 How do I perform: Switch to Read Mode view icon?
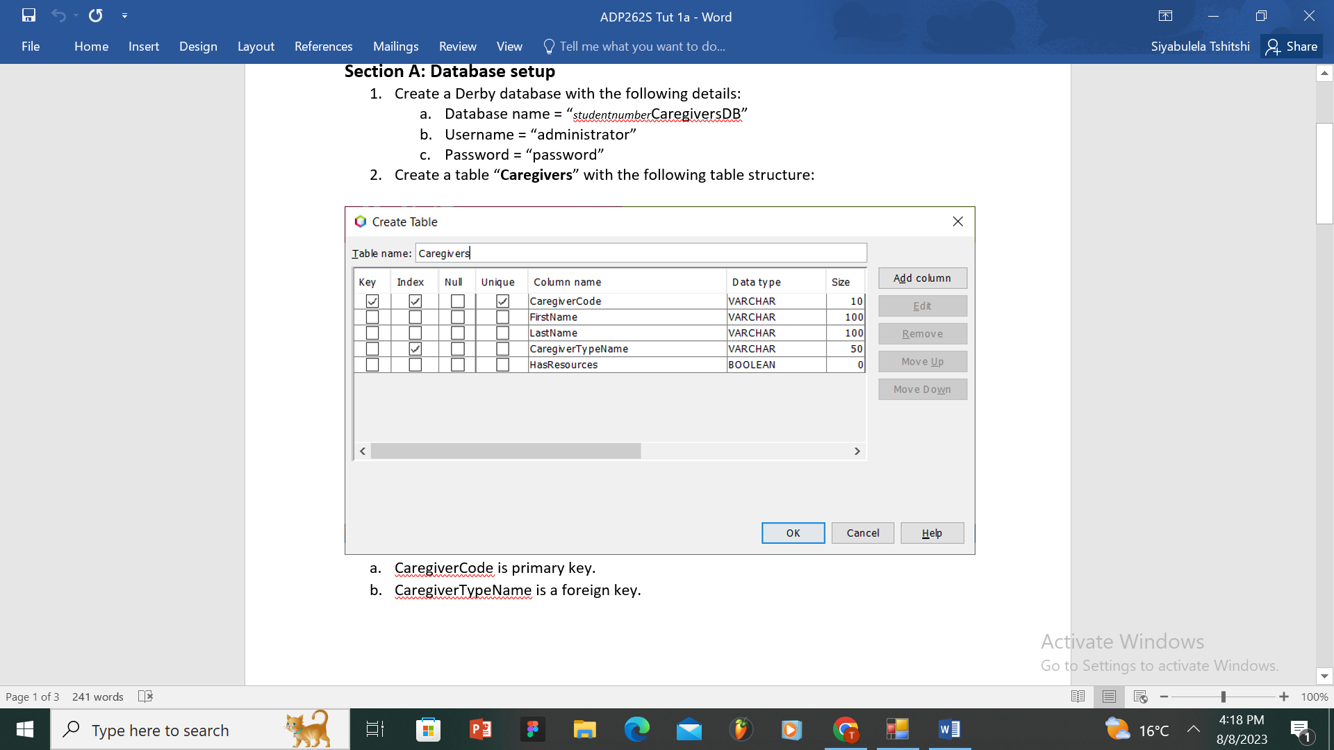1078,697
